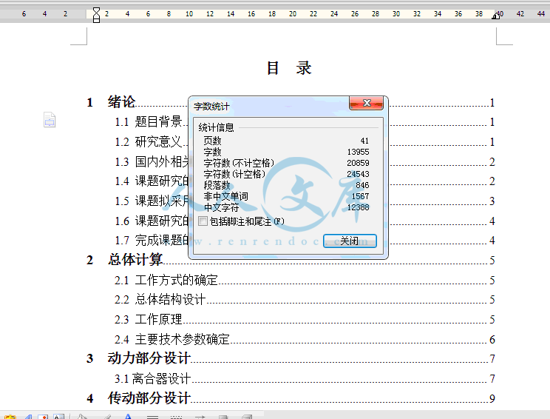Go to TOC entry 2.3 工作原理
Screen dimensions: 550x419
305,320
